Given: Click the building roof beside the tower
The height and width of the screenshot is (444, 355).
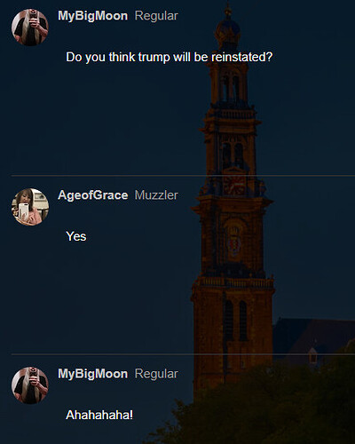Looking at the screenshot, I should tap(313, 337).
